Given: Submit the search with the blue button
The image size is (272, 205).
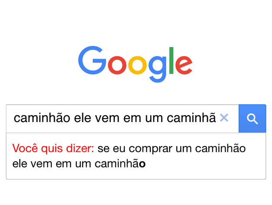Looking at the screenshot, I should (252, 119).
